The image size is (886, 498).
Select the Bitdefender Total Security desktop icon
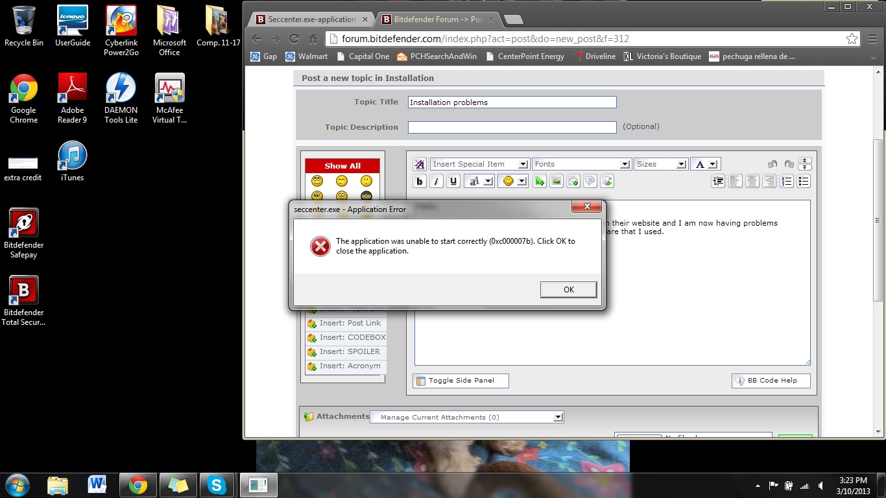coord(24,302)
